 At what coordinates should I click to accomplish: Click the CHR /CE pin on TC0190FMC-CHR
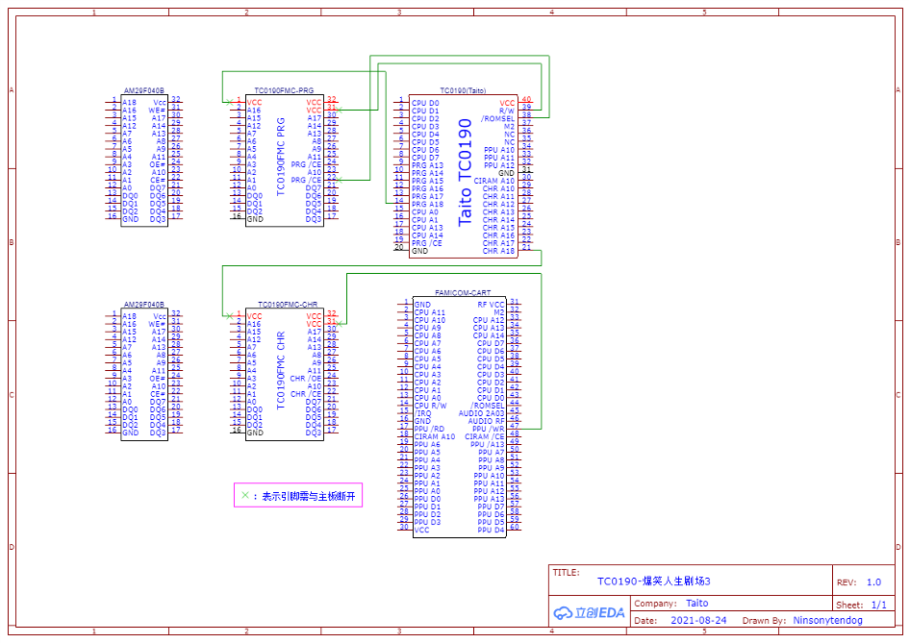click(306, 394)
